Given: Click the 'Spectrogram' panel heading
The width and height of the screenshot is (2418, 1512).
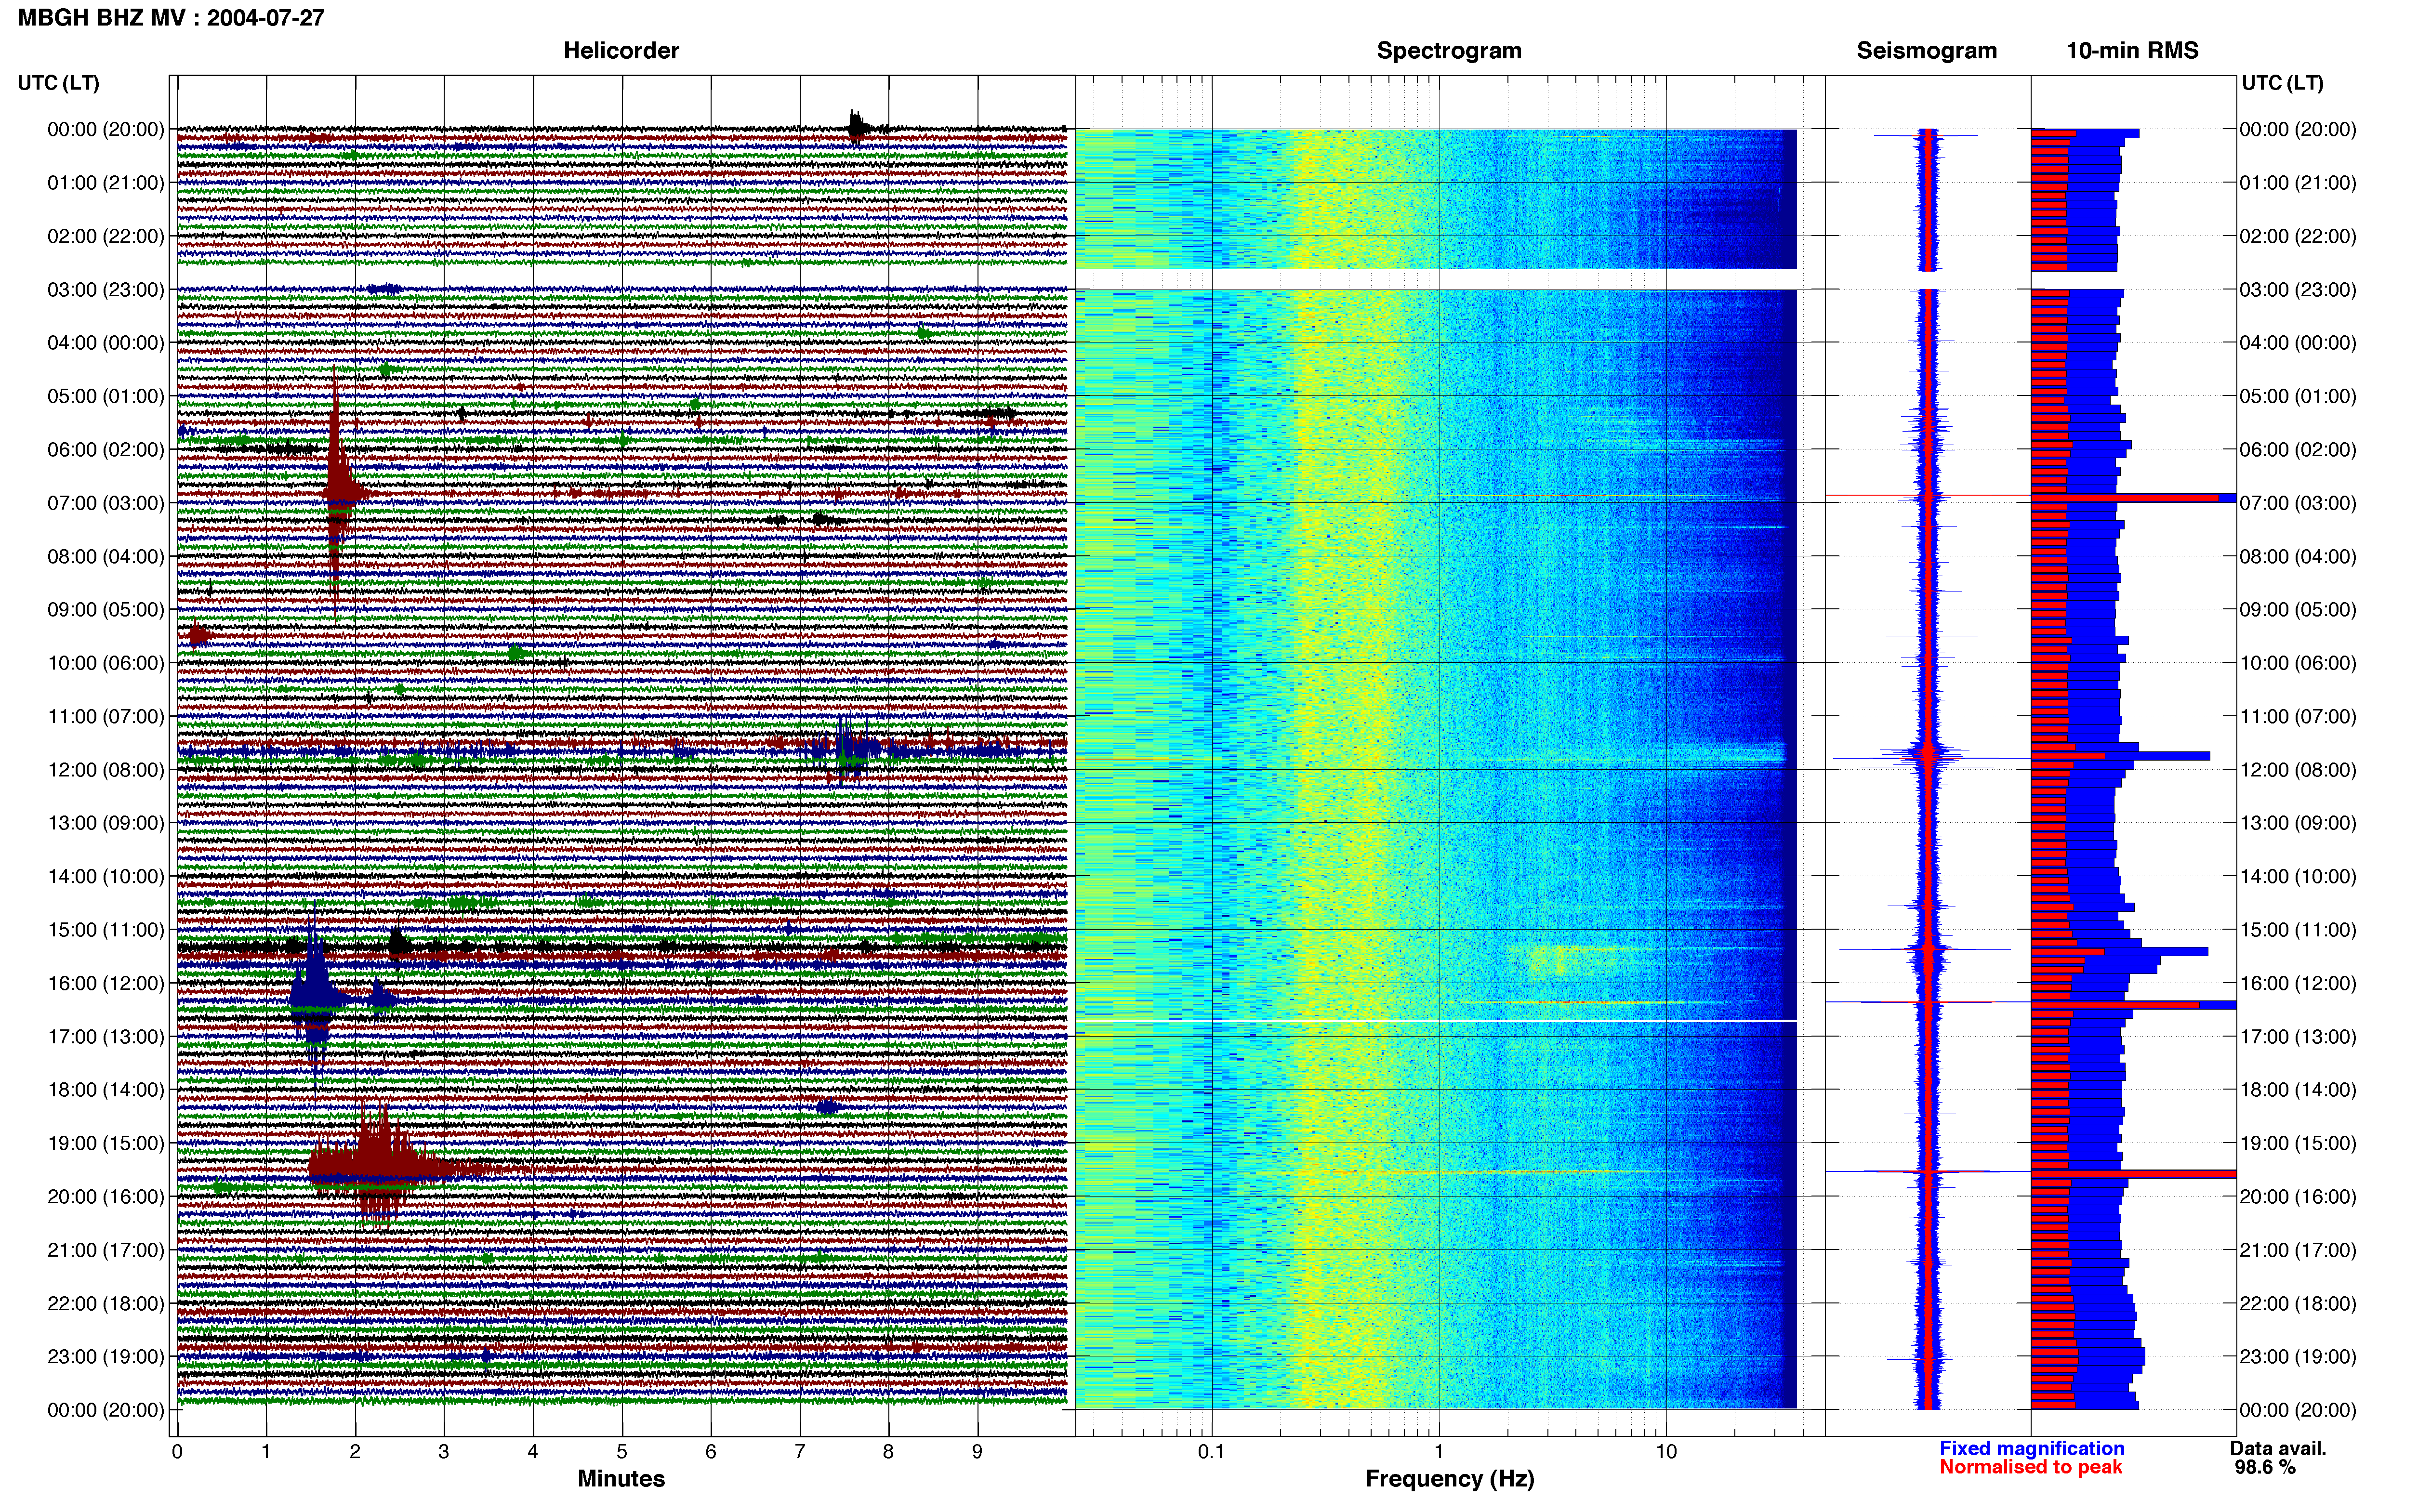Looking at the screenshot, I should point(1449,51).
